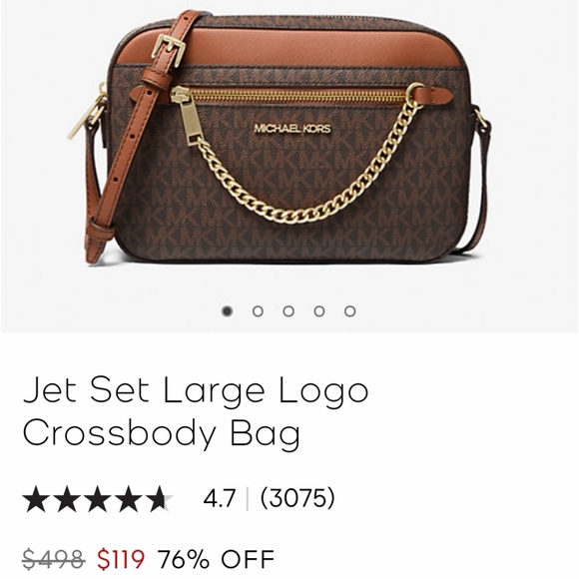
Task: Click the gold strap buckle
Action: (169, 50)
